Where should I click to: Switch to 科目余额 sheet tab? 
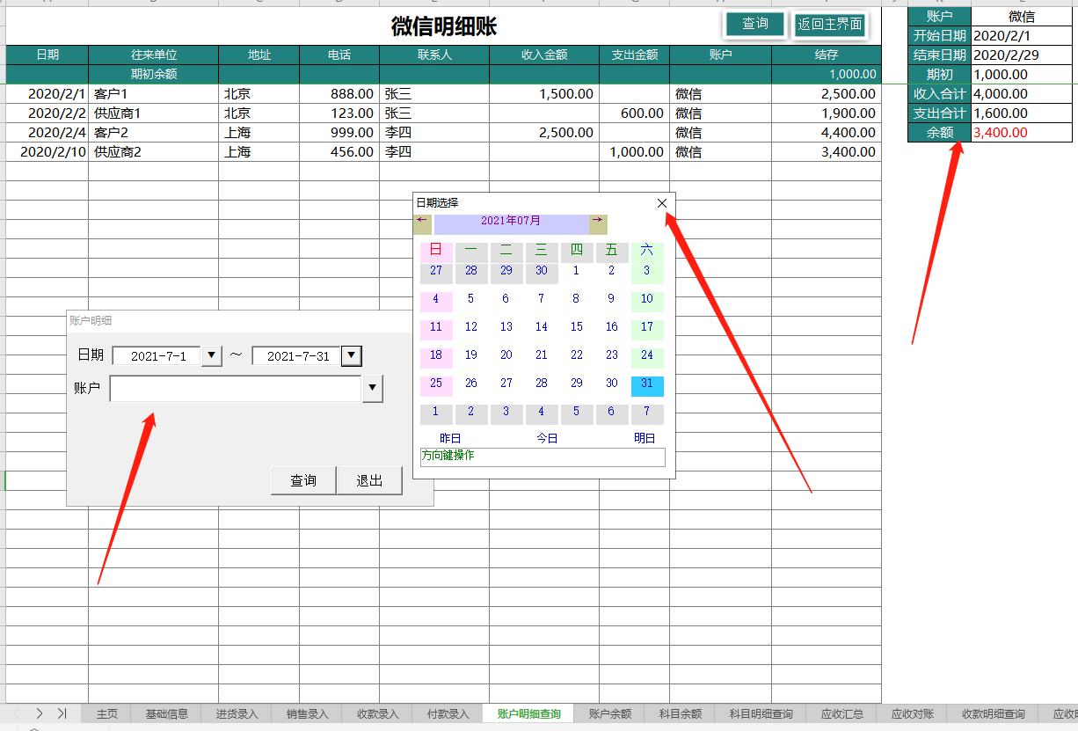[681, 713]
